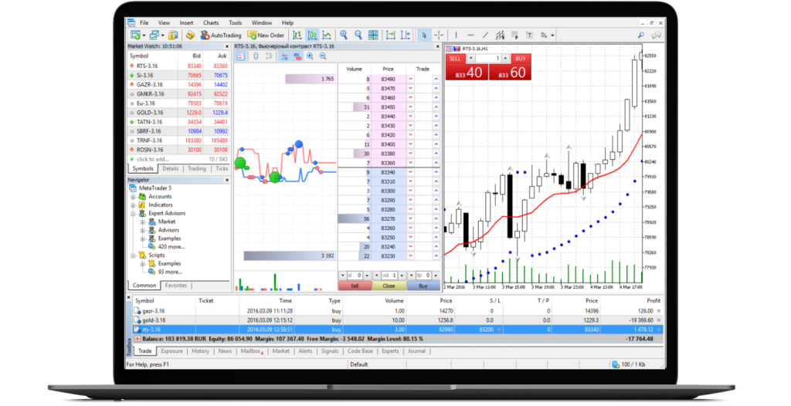Screen dimensions: 791x406
Task: Select the horizontal line drawing tool
Action: point(470,35)
